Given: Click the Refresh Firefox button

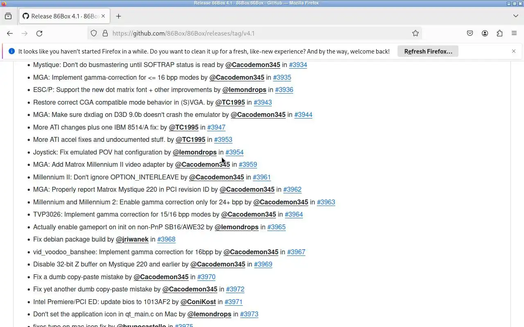Looking at the screenshot, I should pyautogui.click(x=428, y=52).
